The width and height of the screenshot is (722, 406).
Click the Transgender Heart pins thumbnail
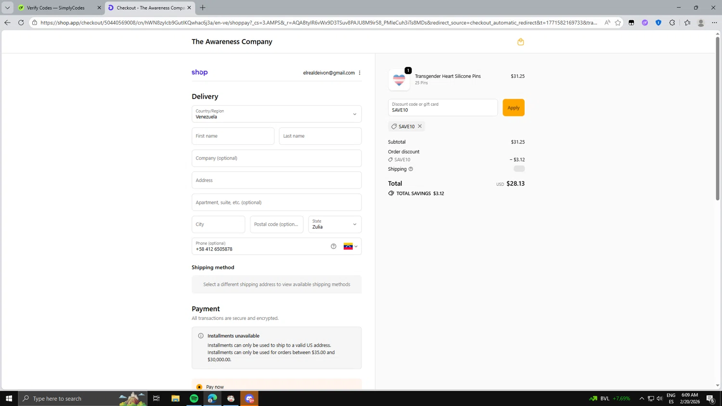click(x=399, y=80)
